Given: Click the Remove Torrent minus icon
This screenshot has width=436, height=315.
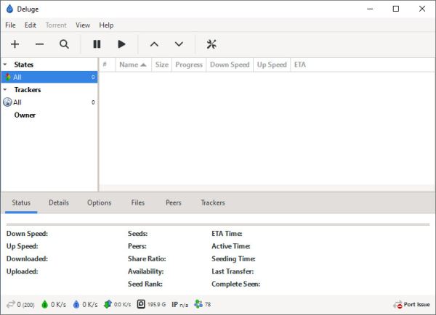Looking at the screenshot, I should [39, 44].
